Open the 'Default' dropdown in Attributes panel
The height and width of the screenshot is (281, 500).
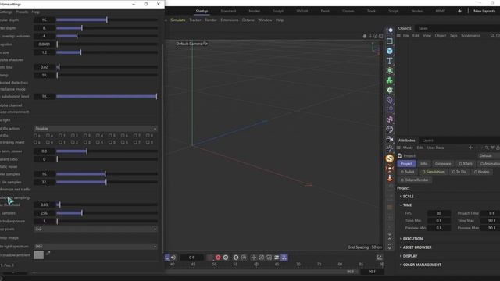(x=488, y=156)
